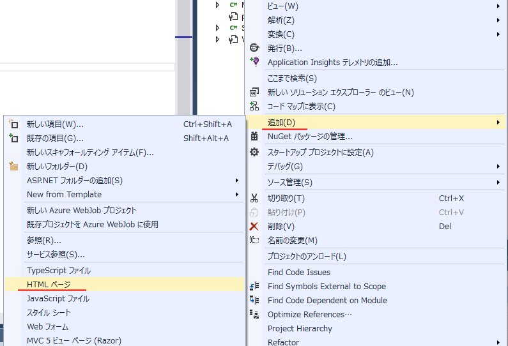Image resolution: width=508 pixels, height=346 pixels.
Task: Open the 変換(C) submenu arrow
Action: (x=498, y=34)
